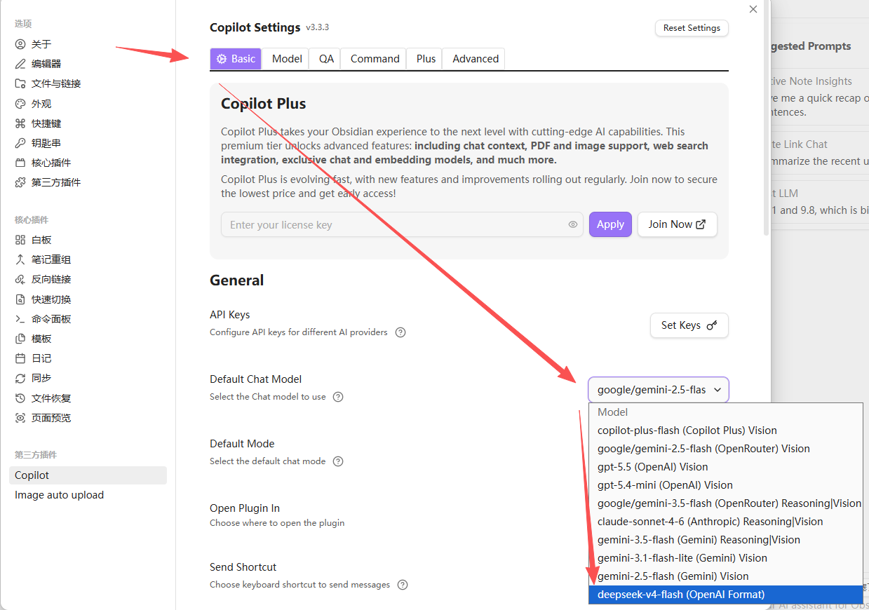Select google/gemini-2.5-flash (OpenRouter) option
Viewport: 869px width, 610px height.
pyautogui.click(x=726, y=449)
